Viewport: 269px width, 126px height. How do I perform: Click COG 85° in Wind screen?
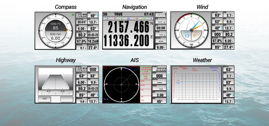(217, 46)
